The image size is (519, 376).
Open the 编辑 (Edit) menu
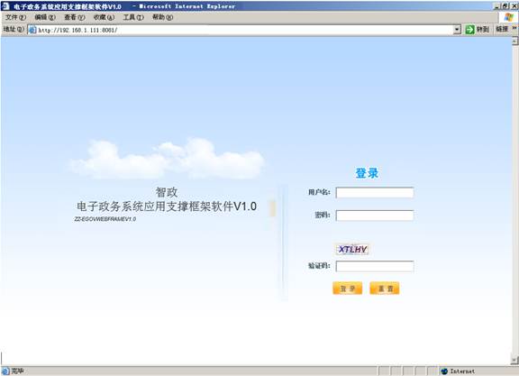45,17
